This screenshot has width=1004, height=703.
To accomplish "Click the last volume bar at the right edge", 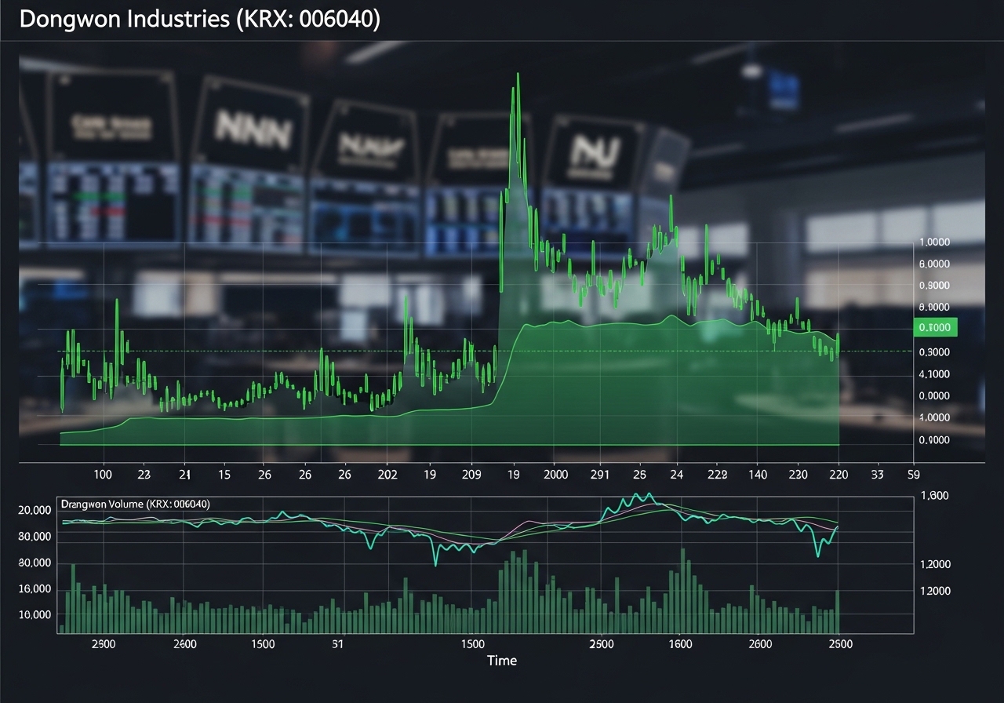I will [x=838, y=611].
